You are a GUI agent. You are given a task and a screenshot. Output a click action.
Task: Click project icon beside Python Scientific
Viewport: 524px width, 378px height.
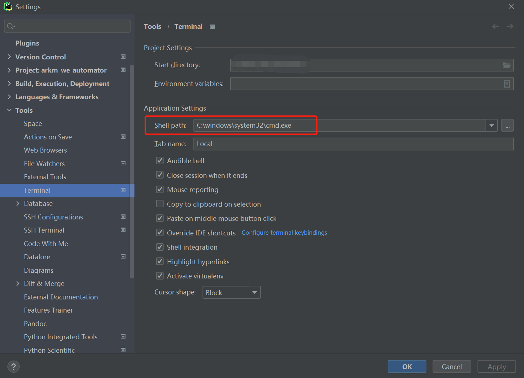pyautogui.click(x=123, y=350)
